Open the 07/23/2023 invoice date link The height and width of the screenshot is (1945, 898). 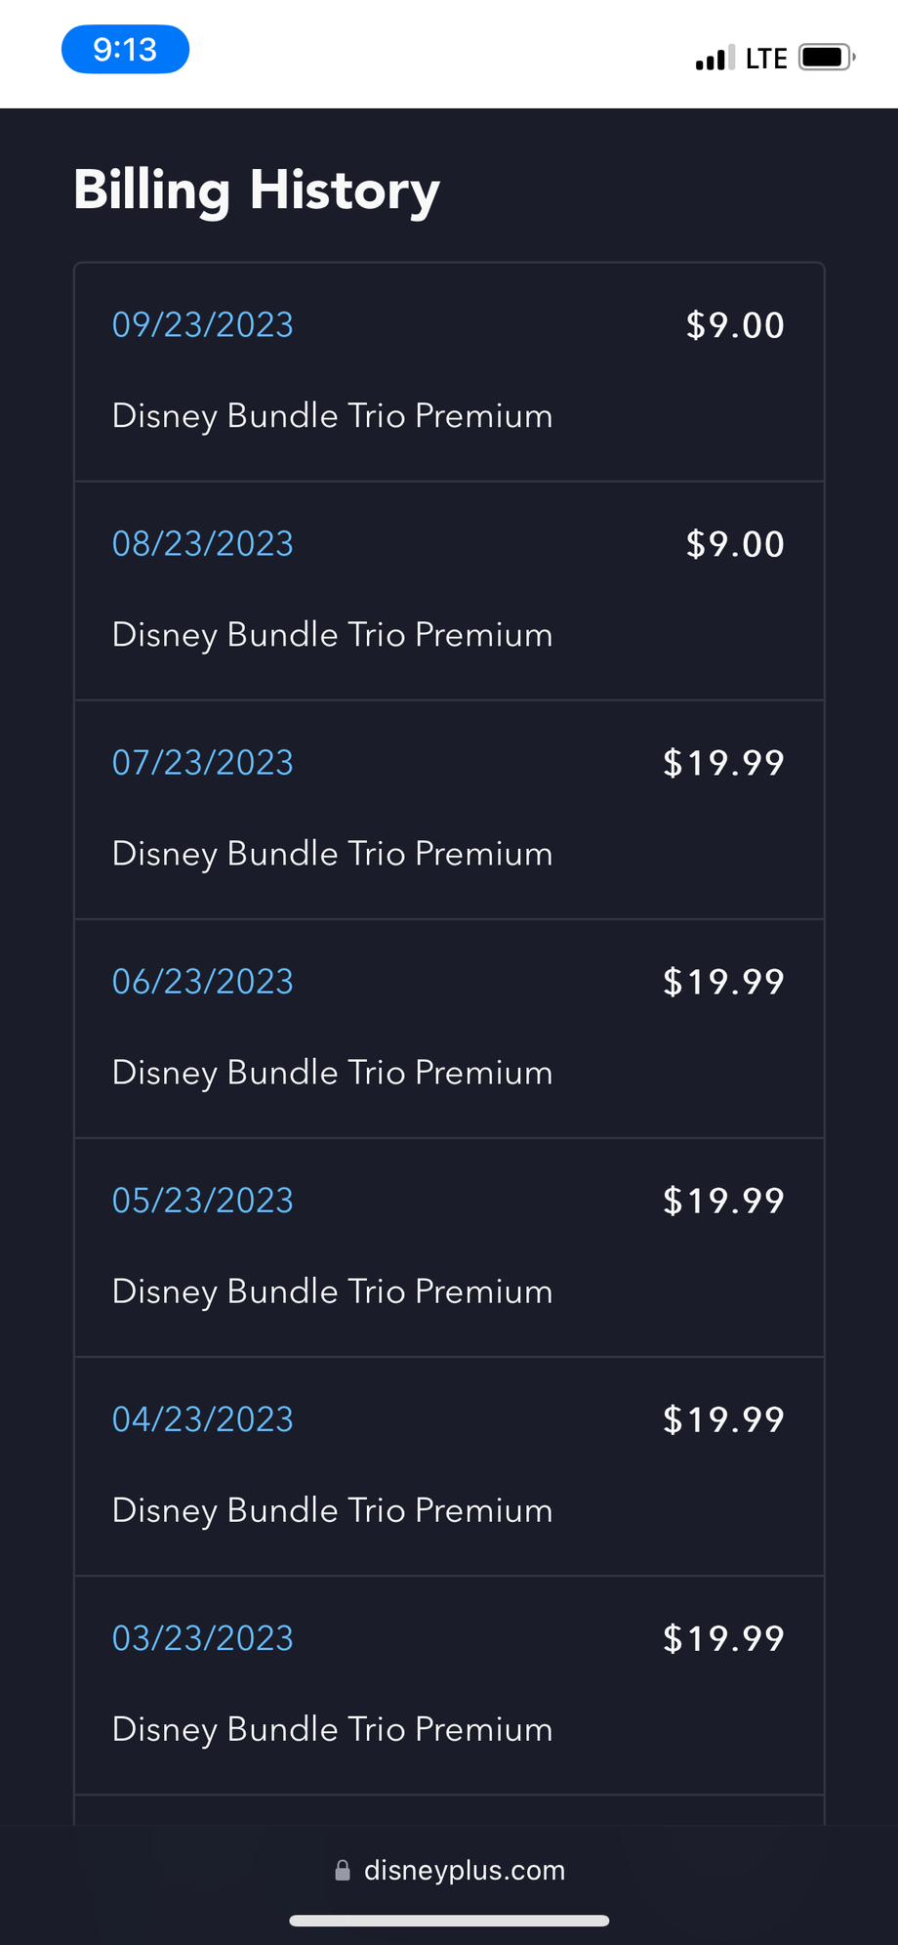[x=203, y=762]
